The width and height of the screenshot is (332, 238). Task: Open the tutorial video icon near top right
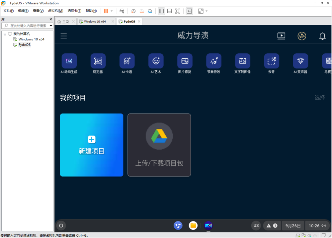tap(281, 36)
